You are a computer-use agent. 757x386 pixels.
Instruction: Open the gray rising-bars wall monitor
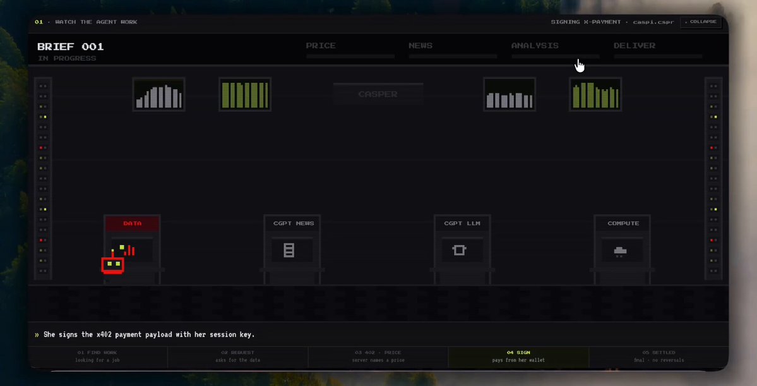159,94
